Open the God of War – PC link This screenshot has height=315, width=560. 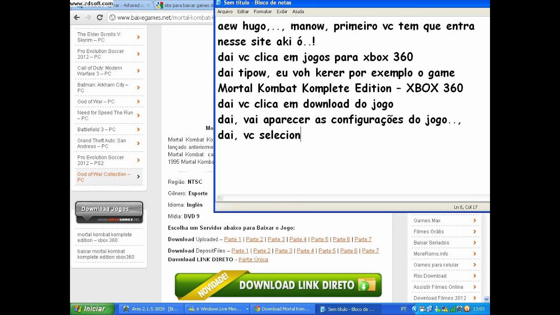96,101
